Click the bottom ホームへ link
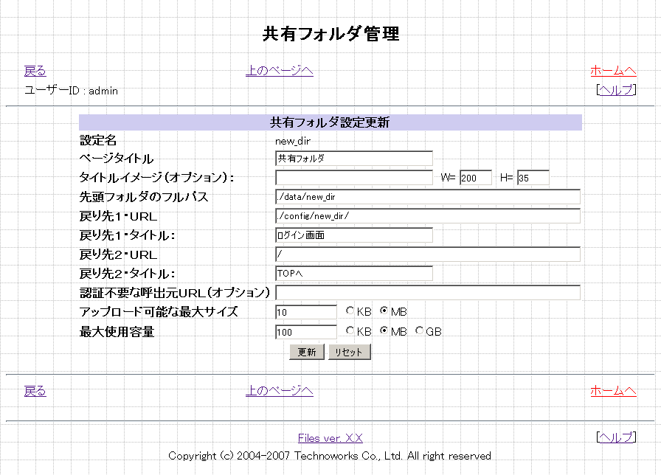 [x=612, y=391]
